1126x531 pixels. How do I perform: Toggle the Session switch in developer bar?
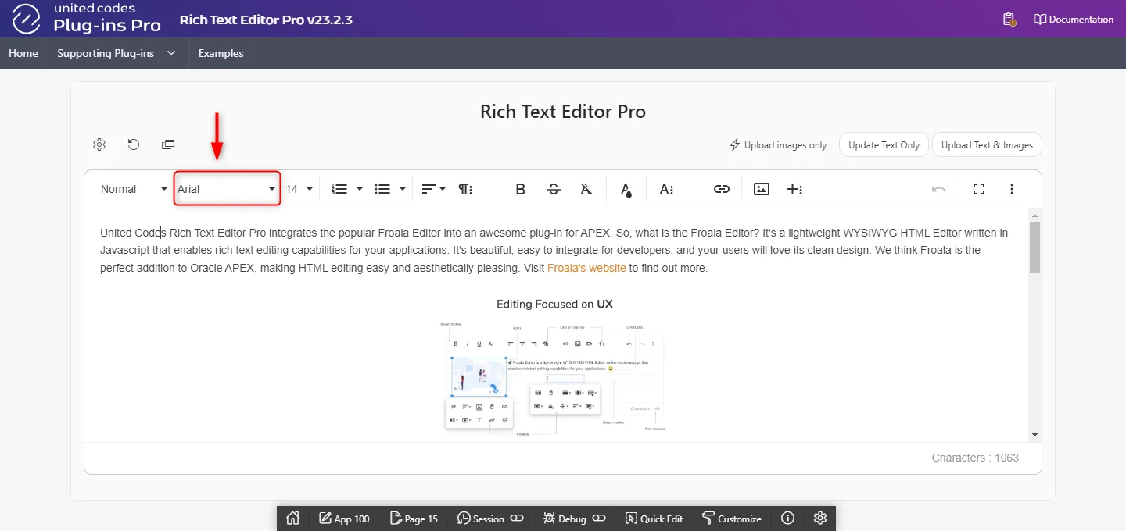(x=517, y=519)
